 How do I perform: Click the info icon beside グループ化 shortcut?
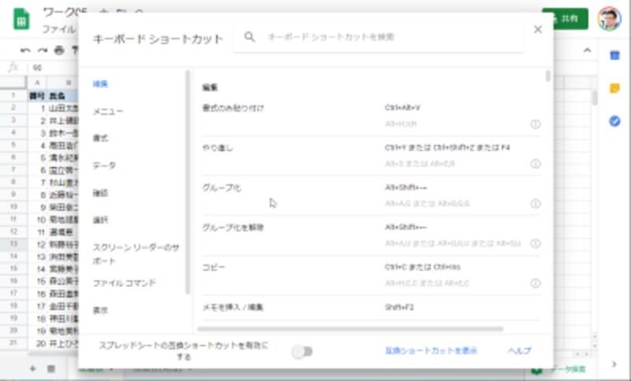tap(535, 204)
